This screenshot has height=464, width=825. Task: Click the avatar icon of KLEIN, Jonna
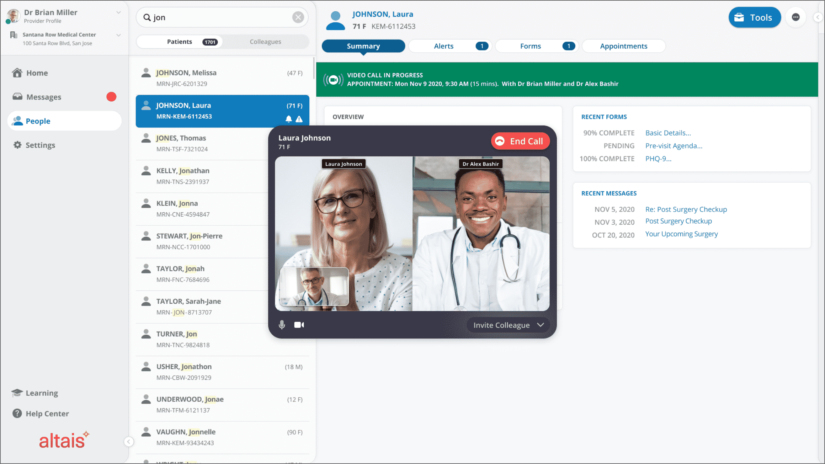pos(146,203)
